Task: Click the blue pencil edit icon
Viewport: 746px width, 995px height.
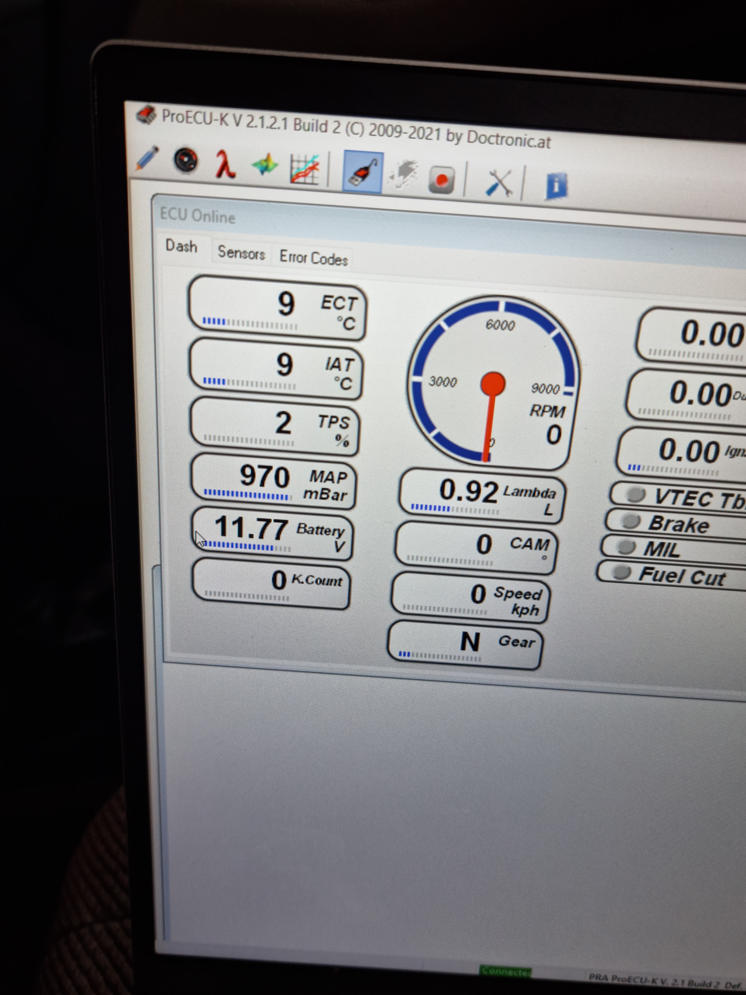Action: click(x=148, y=157)
